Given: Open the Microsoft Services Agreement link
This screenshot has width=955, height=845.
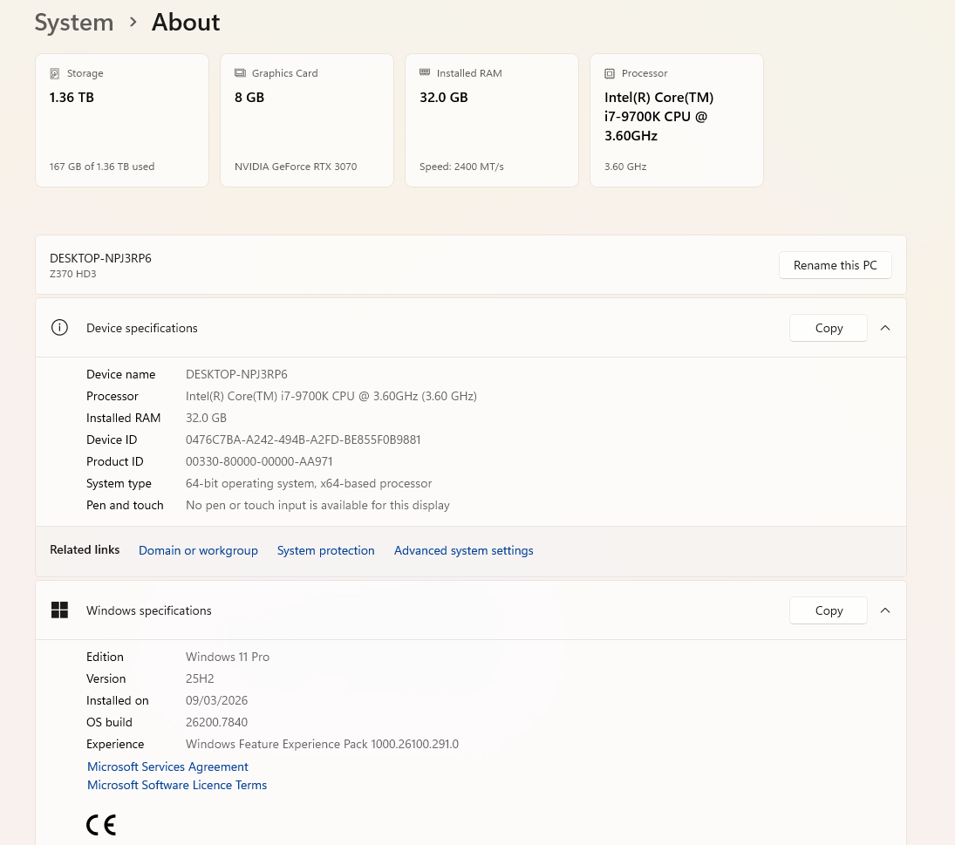Looking at the screenshot, I should (167, 767).
